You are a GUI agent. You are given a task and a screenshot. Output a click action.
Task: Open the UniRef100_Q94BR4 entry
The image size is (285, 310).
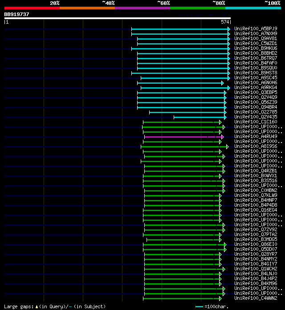[256, 107]
